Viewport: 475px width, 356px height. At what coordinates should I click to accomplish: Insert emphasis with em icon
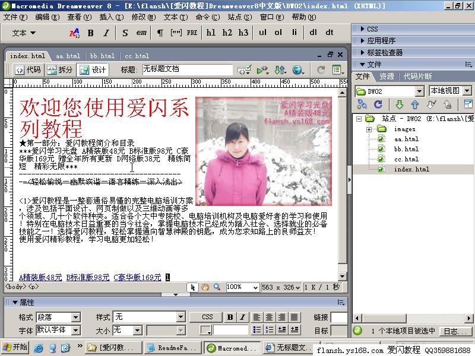pyautogui.click(x=141, y=33)
